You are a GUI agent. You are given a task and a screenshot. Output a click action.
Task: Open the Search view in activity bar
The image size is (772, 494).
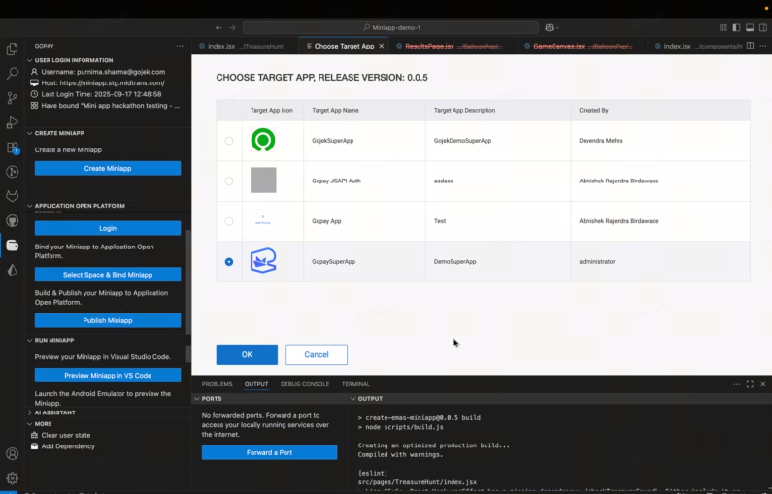[13, 74]
